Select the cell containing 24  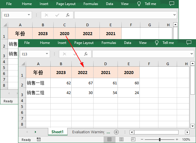click(x=128, y=93)
